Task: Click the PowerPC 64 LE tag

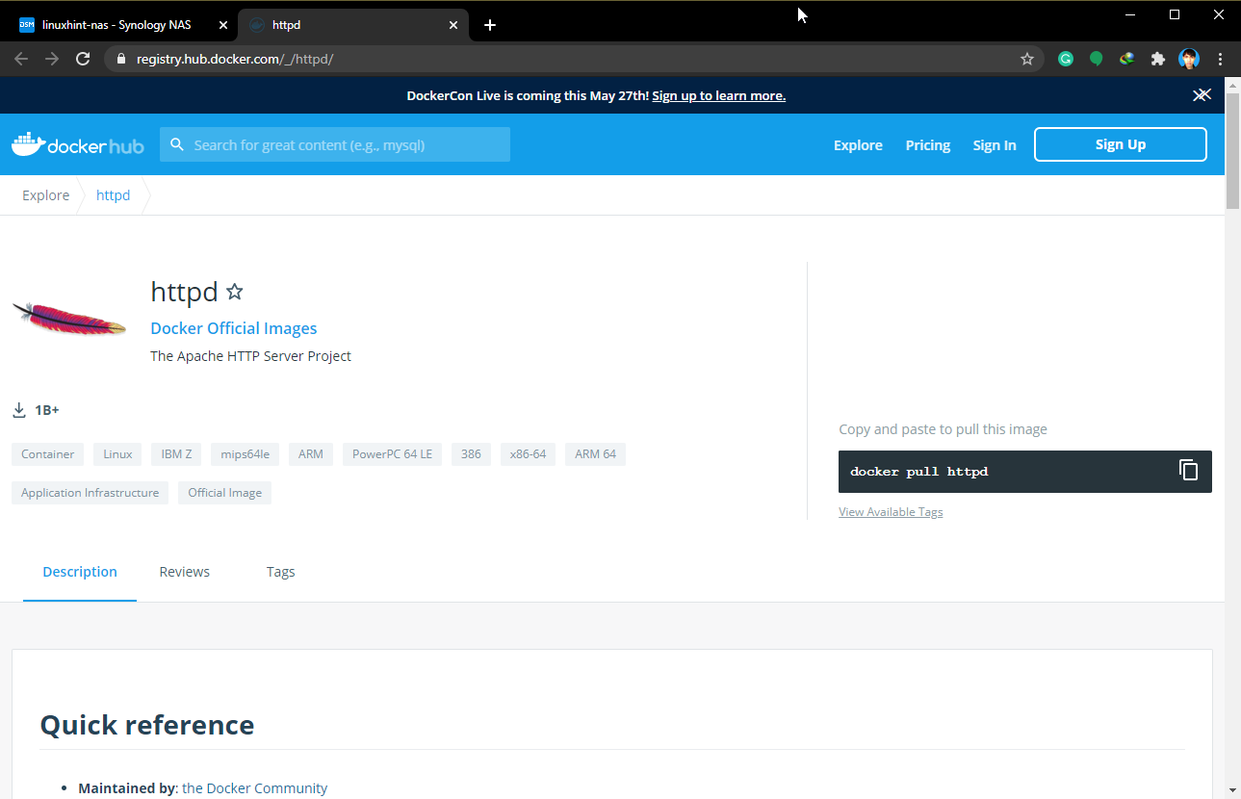Action: [393, 454]
